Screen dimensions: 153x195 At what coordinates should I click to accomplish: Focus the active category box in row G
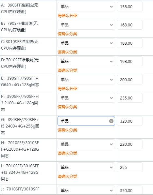coord(86,121)
